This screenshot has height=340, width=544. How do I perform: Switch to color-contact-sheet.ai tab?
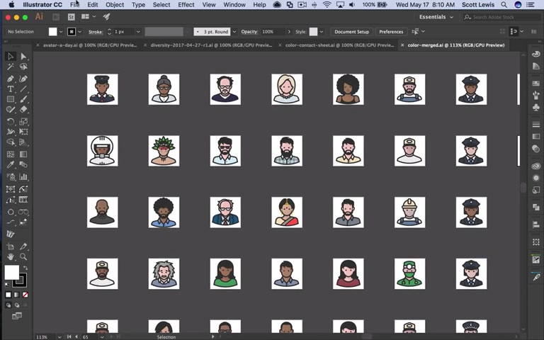[x=339, y=45]
